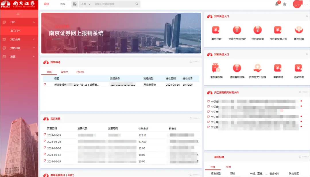Launch the 资本性支出报销 shortcut icon
Screen dimensions: 310x177
coord(257,68)
